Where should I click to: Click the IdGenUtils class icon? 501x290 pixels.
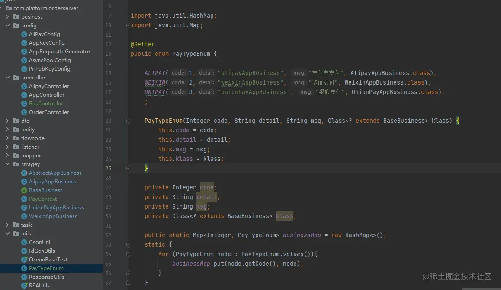click(24, 251)
